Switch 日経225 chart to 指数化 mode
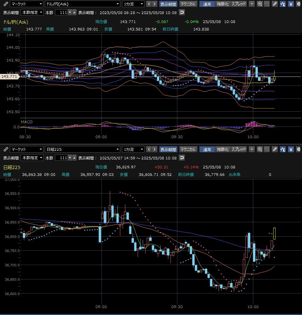The width and height of the screenshot is (302, 315). point(223,149)
